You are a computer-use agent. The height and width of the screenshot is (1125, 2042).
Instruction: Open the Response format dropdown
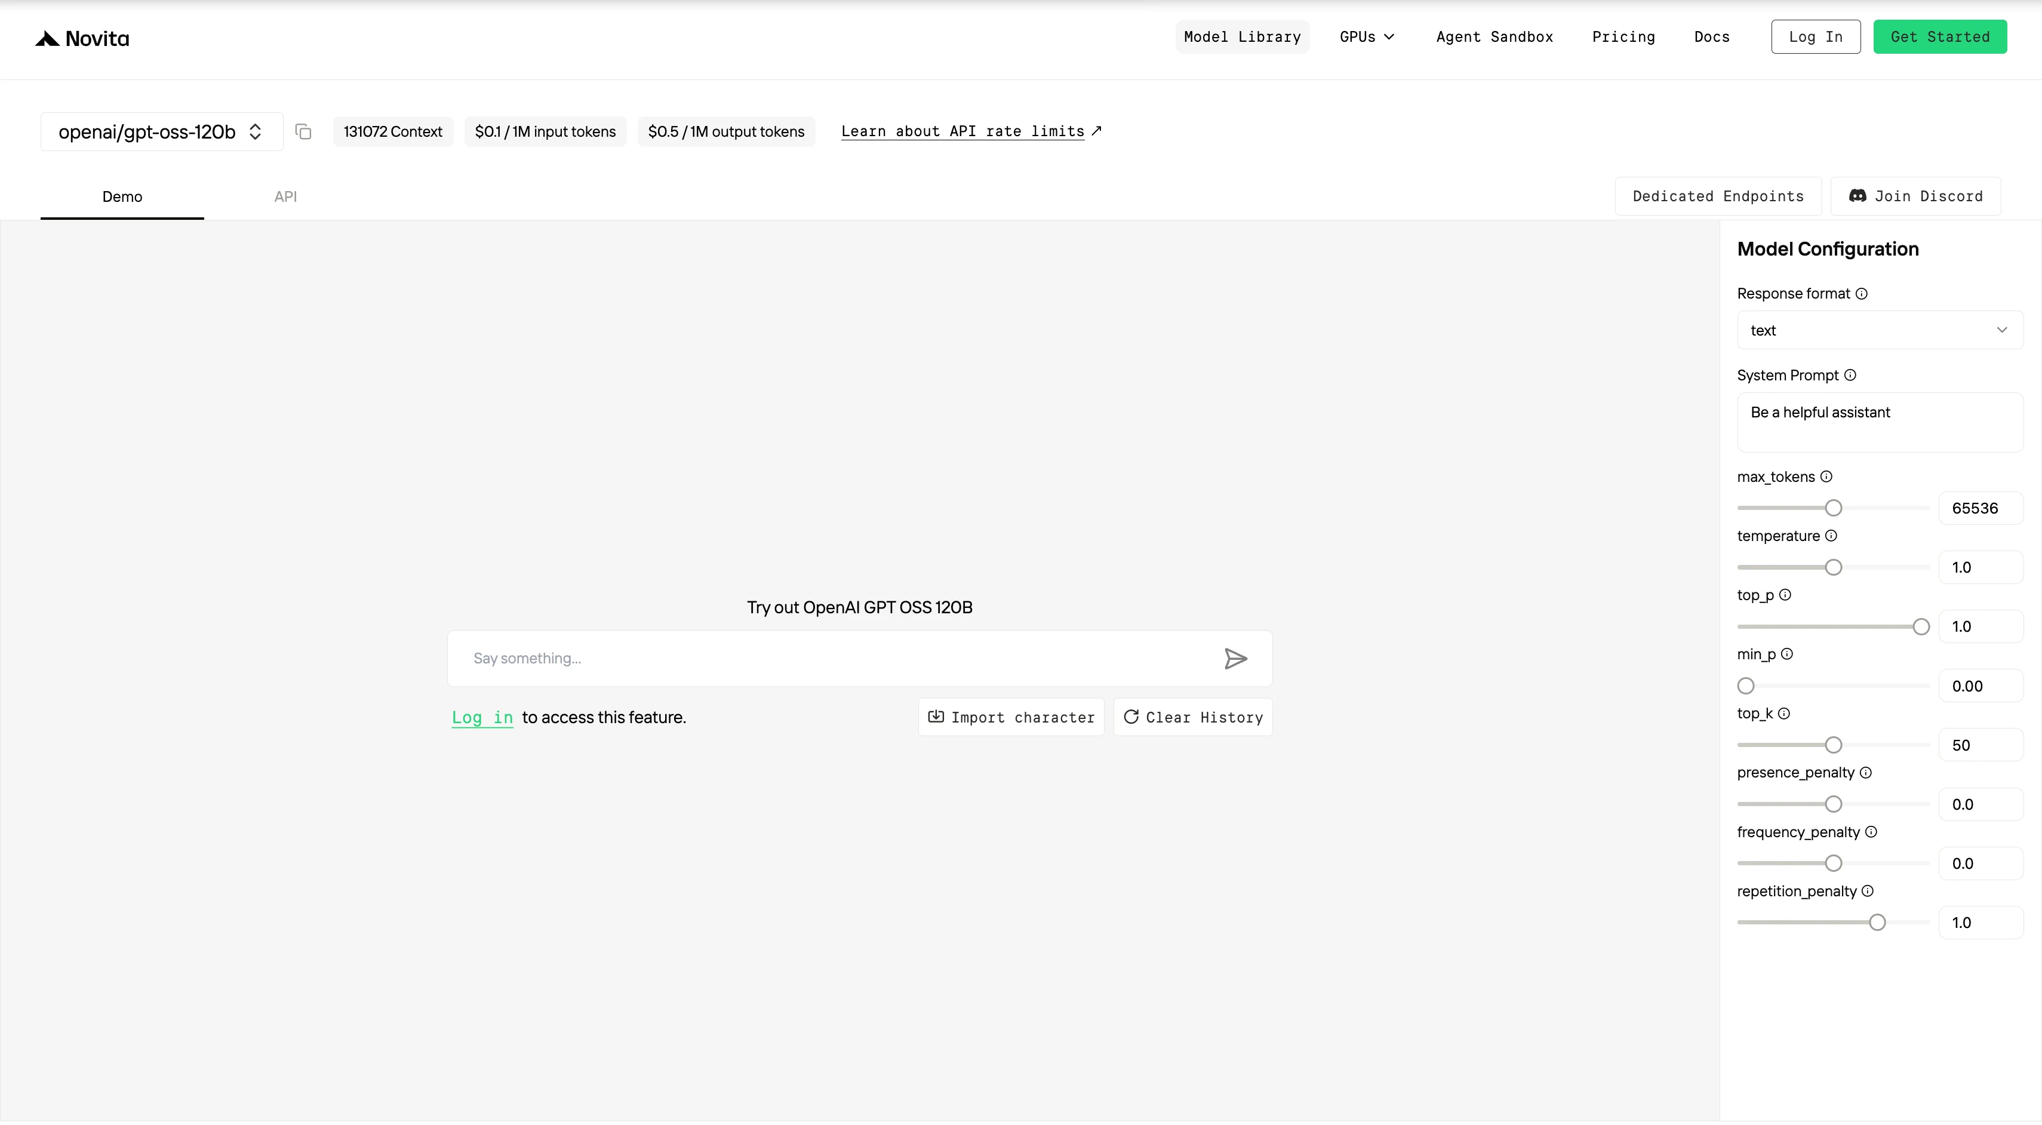[x=1880, y=331]
